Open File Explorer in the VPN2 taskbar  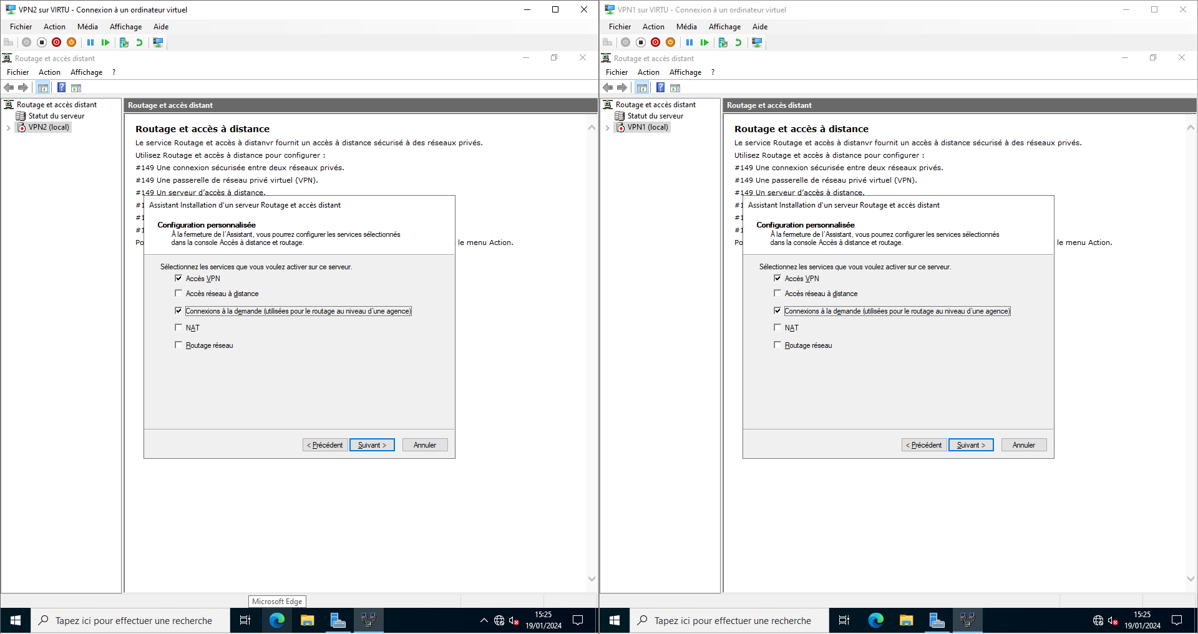(307, 620)
